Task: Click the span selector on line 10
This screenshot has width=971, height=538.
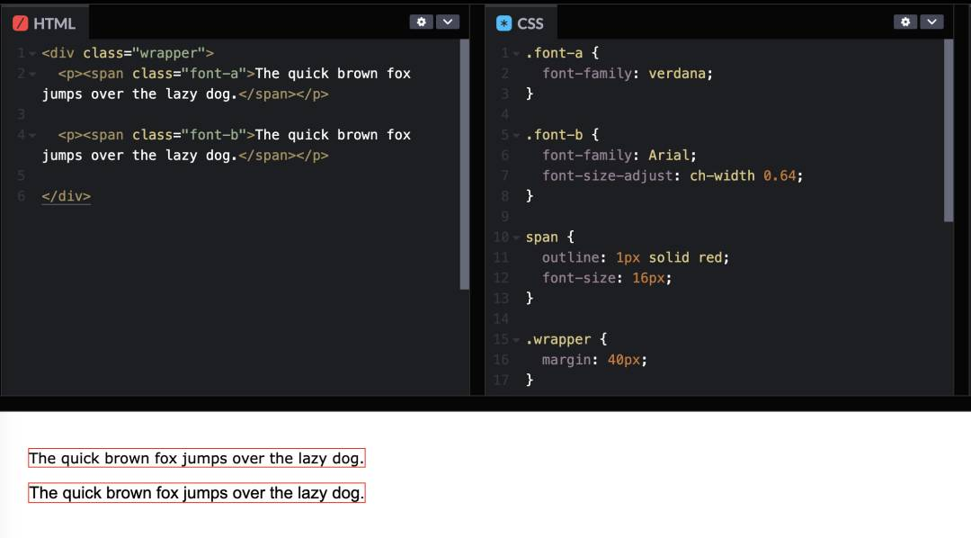Action: [542, 238]
